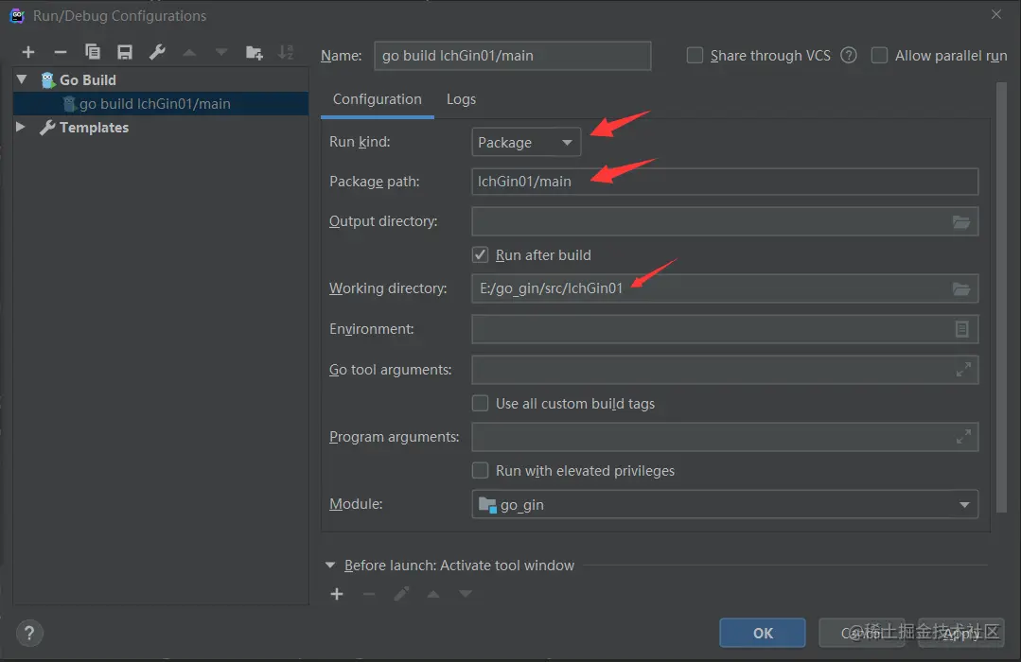The width and height of the screenshot is (1021, 662).
Task: Open the Module dropdown
Action: (x=724, y=505)
